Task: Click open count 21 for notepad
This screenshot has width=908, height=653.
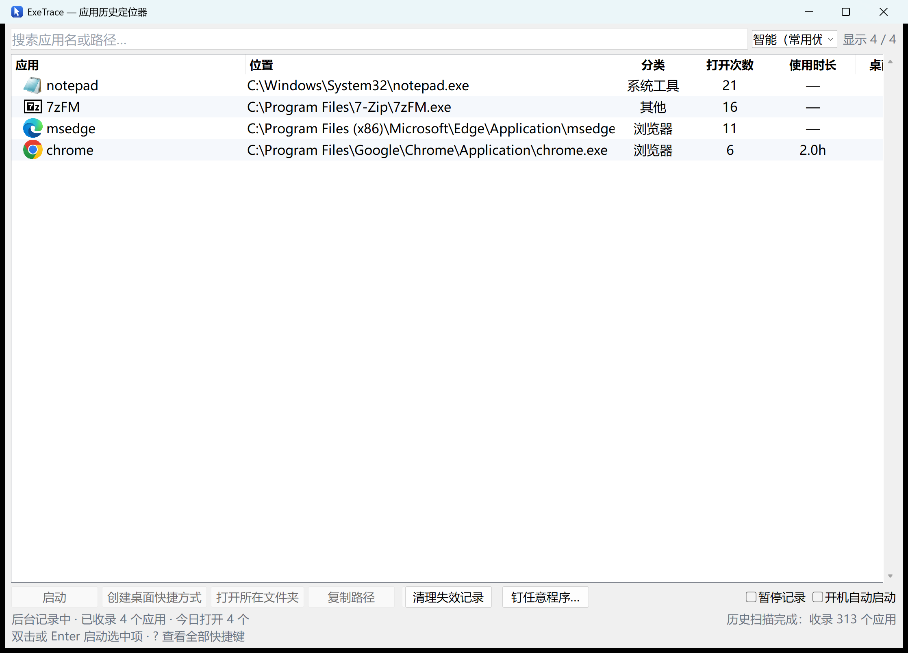Action: point(730,85)
